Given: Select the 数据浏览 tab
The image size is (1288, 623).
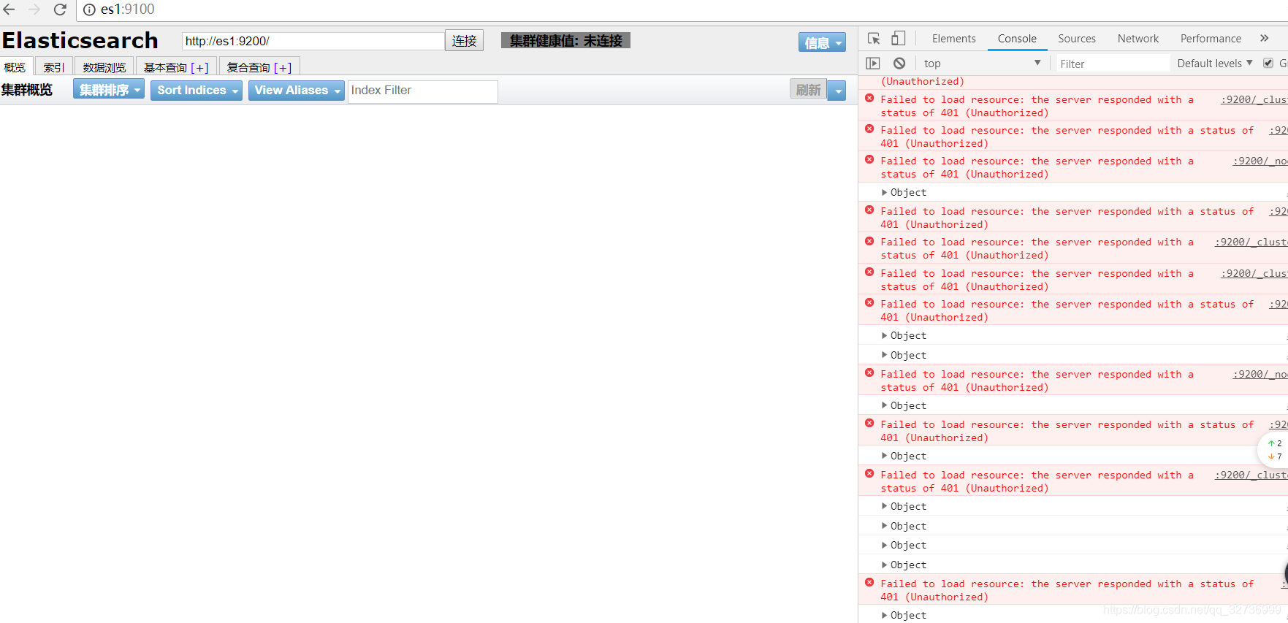Looking at the screenshot, I should [x=104, y=67].
